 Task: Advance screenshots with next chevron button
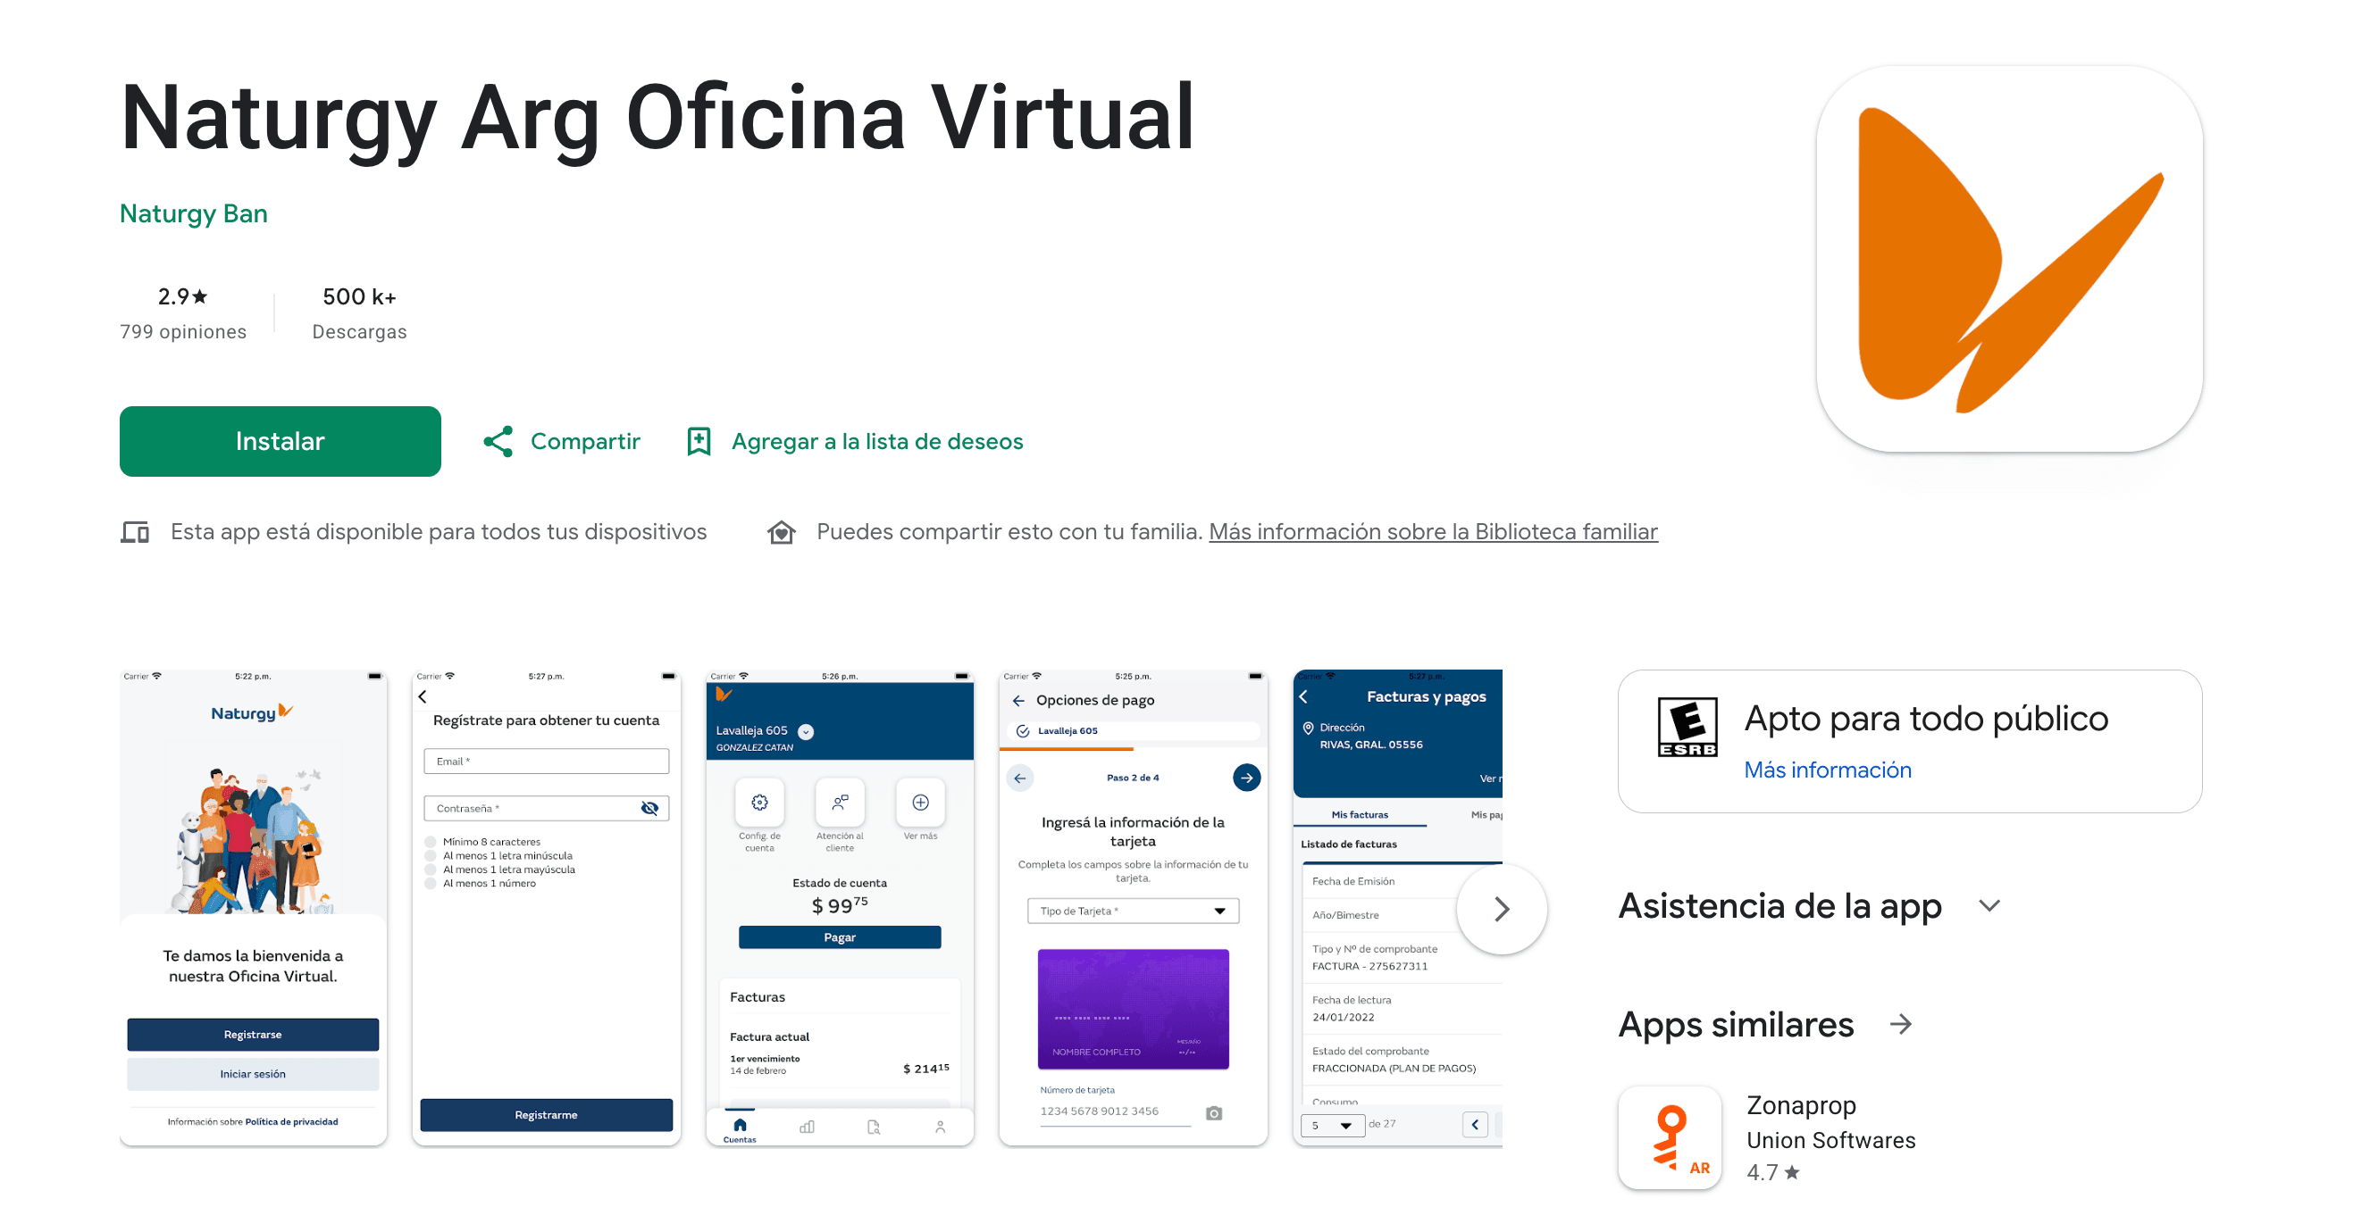(1502, 910)
